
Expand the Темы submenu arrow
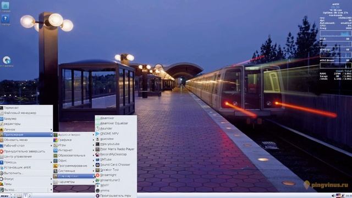[51, 184]
